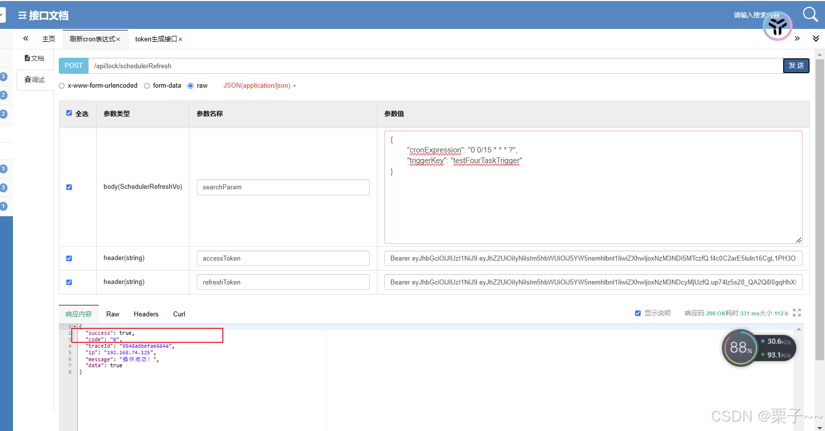
Task: Move tabs right with the double-right arrow
Action: 797,38
